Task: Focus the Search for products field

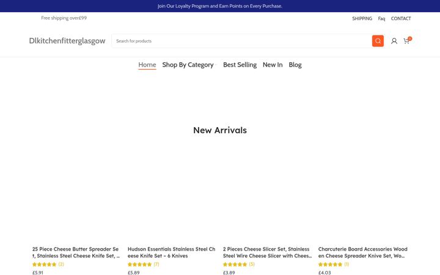Action: pos(242,41)
